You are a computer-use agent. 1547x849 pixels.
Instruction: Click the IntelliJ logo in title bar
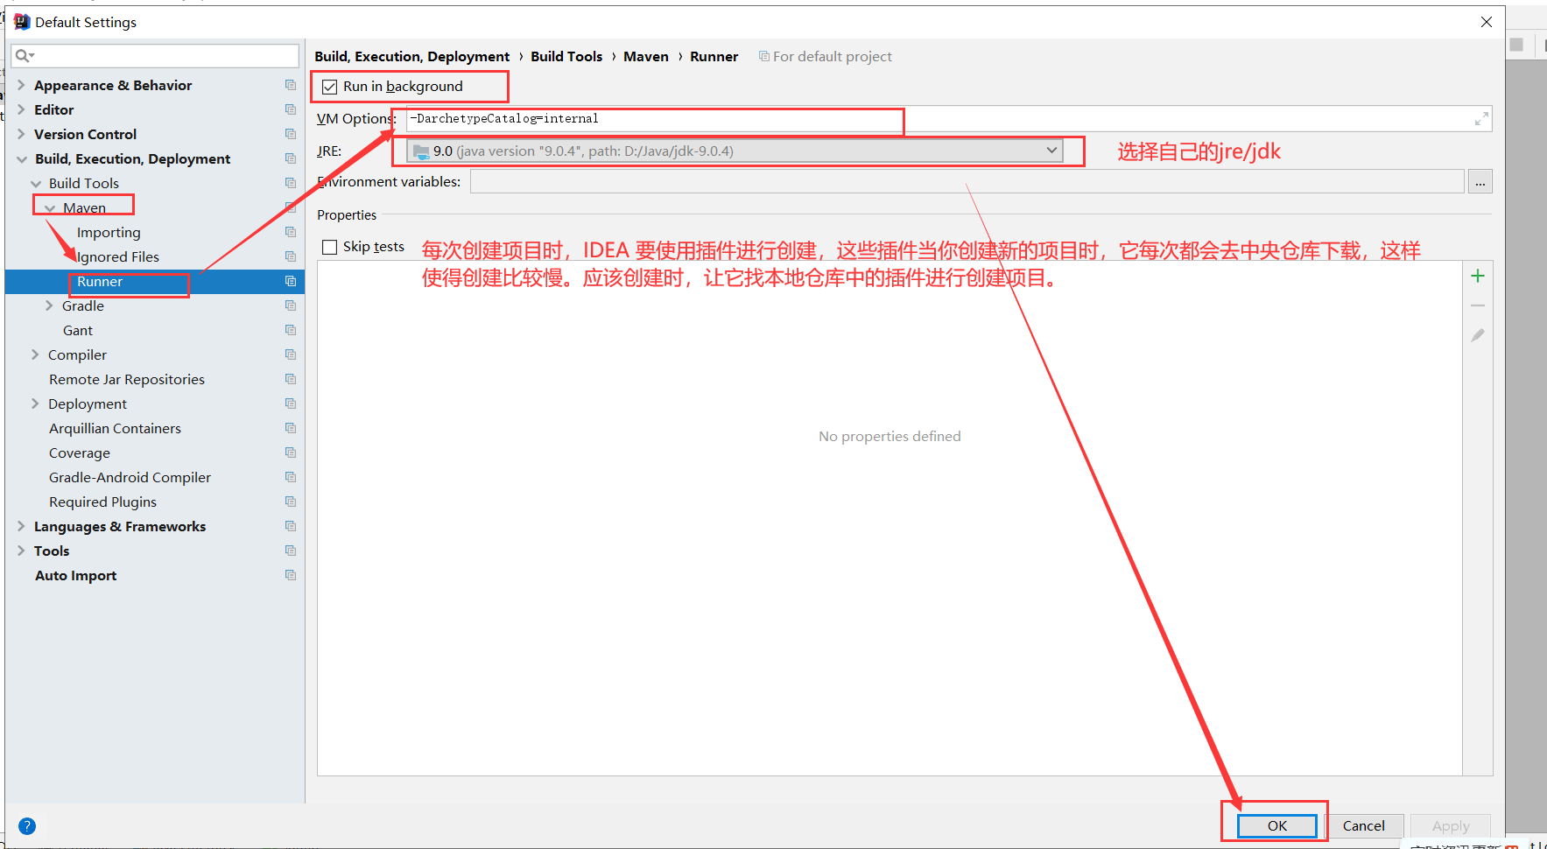click(x=22, y=22)
